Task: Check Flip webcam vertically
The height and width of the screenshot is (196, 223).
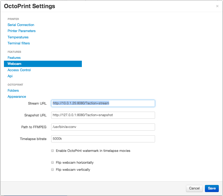Action: click(x=52, y=169)
